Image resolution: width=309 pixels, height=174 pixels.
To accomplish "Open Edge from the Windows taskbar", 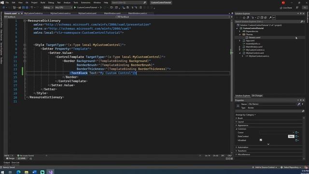I will 18,172.
